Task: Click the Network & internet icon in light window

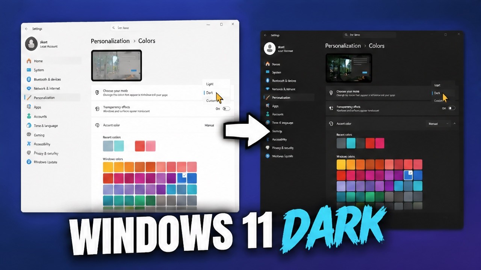Action: pyautogui.click(x=29, y=88)
